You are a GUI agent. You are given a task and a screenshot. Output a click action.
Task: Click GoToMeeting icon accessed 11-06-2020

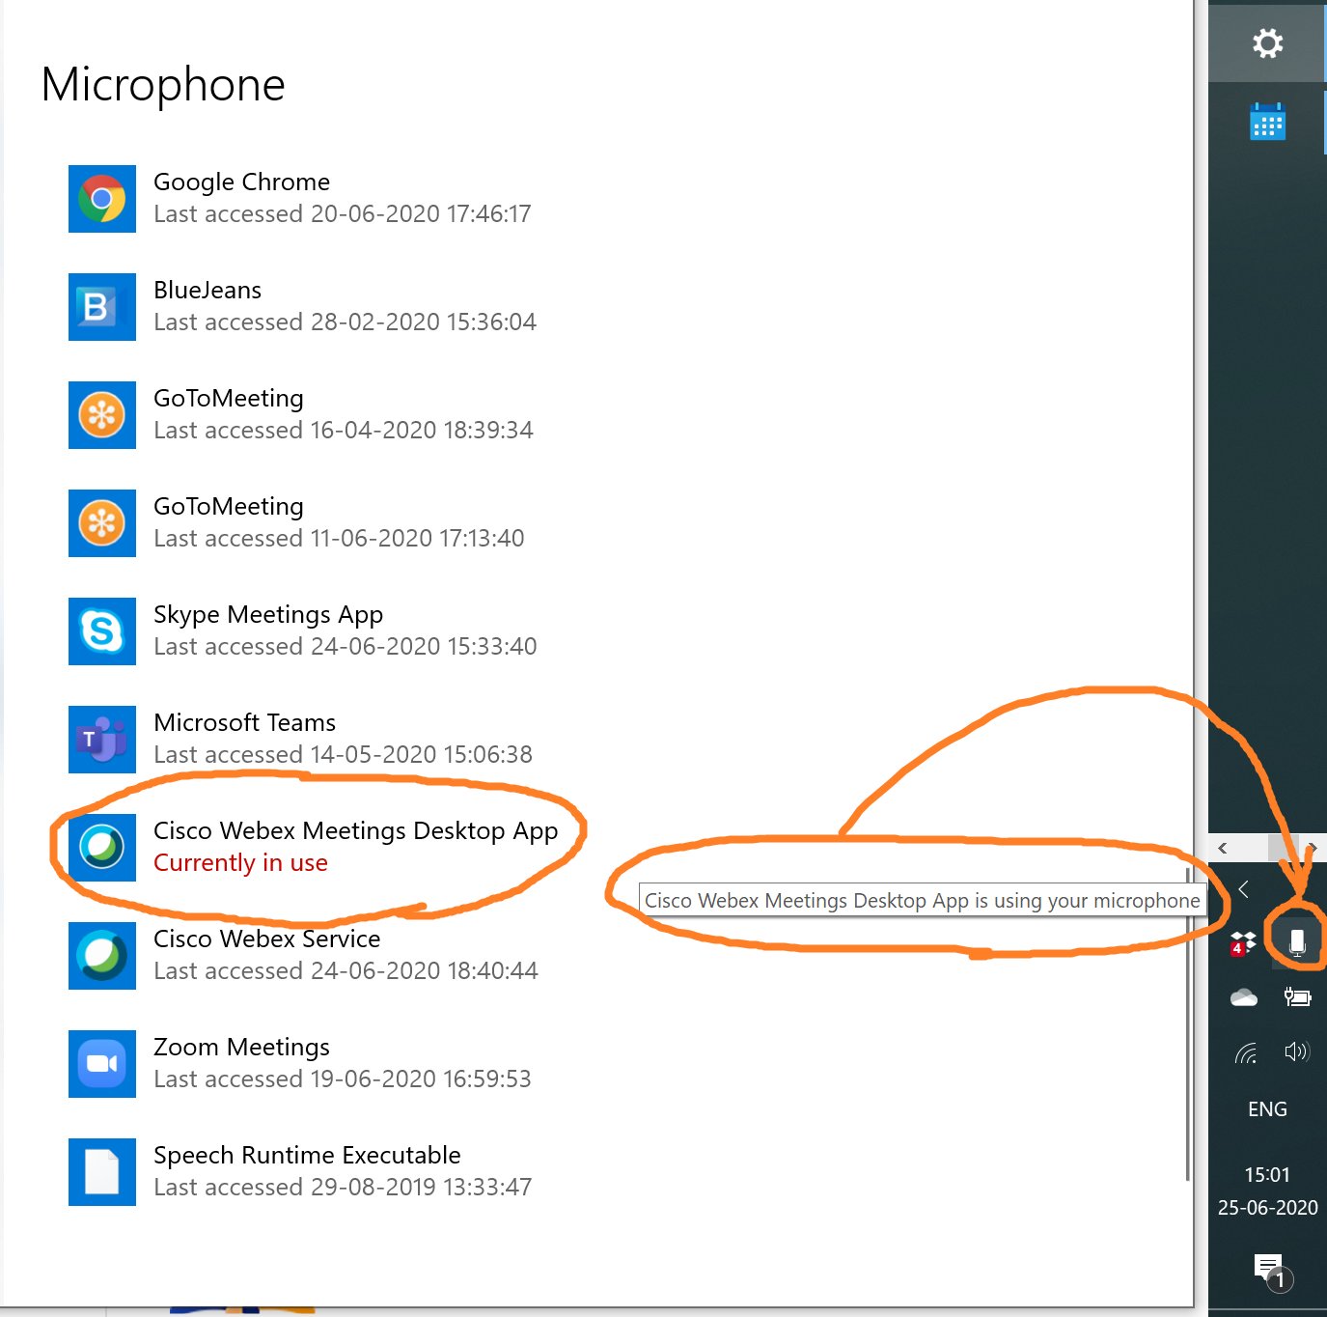pyautogui.click(x=101, y=522)
